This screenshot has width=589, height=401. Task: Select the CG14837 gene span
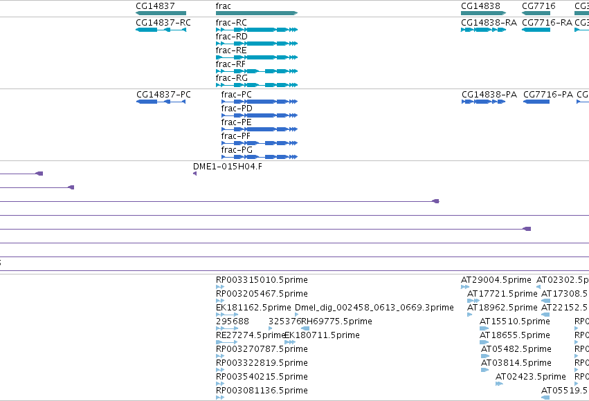(161, 13)
